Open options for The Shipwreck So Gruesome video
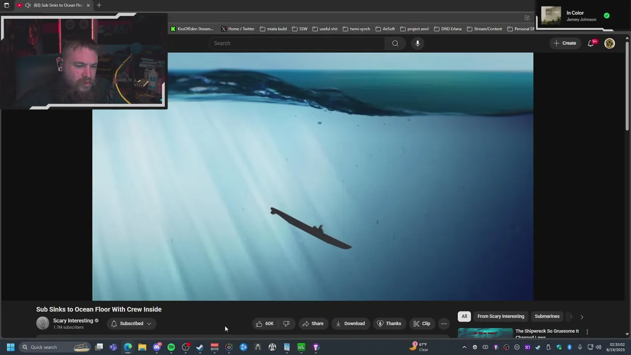The image size is (631, 355). (587, 332)
